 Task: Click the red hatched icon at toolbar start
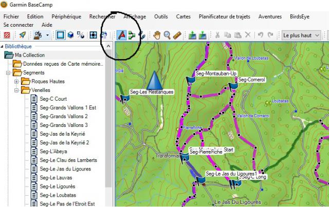tap(7, 35)
